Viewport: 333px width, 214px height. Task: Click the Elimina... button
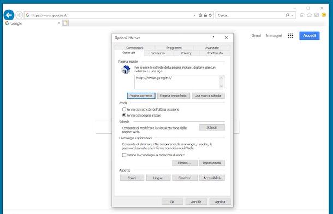(x=185, y=163)
